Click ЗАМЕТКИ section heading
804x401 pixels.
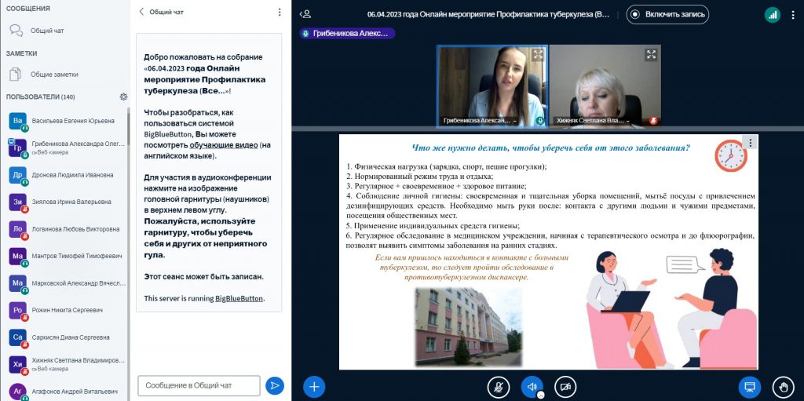pos(21,53)
